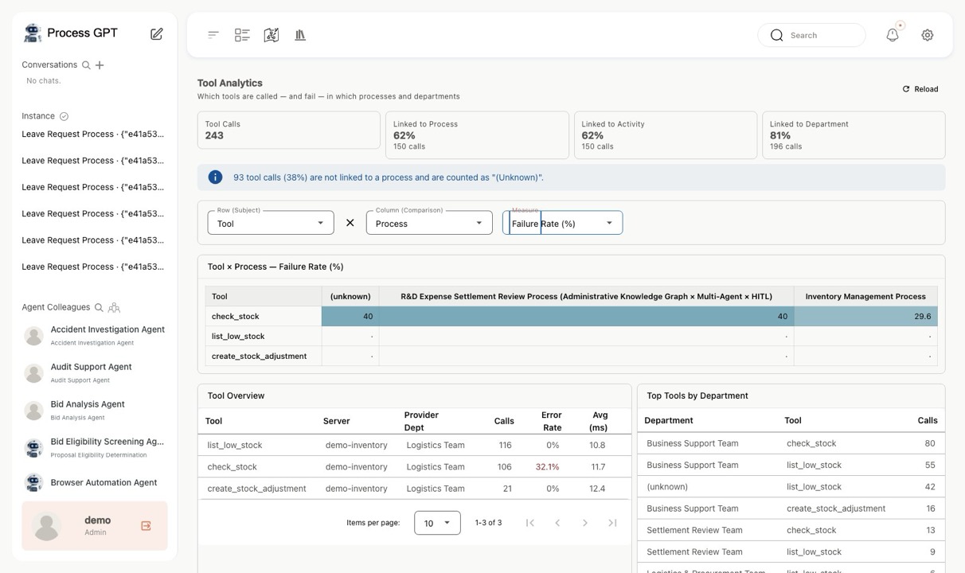Screen dimensions: 965x573
Task: Click the R&D Expense Settlement Review Process header
Action: pyautogui.click(x=586, y=296)
